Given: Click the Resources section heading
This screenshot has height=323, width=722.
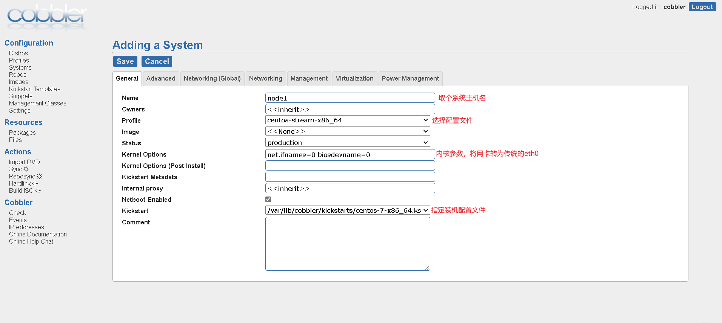Looking at the screenshot, I should 23,122.
